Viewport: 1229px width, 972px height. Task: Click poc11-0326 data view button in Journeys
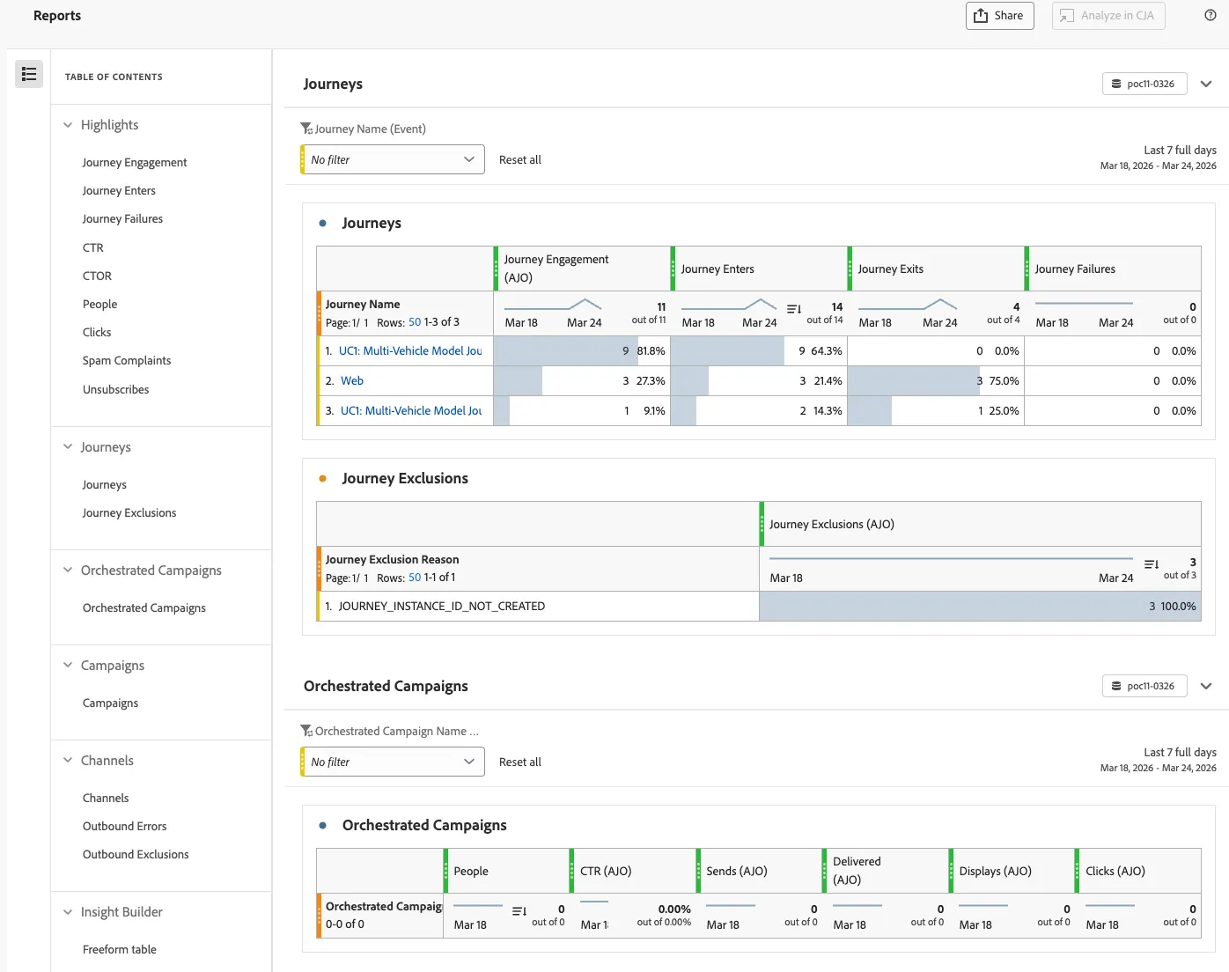1144,84
